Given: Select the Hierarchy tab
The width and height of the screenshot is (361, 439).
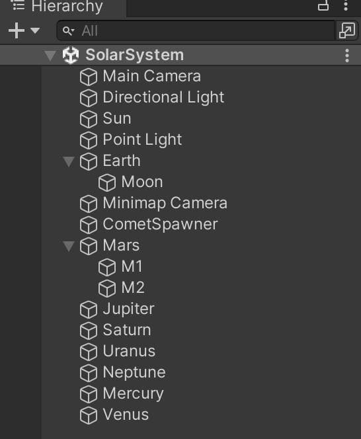Looking at the screenshot, I should (x=59, y=6).
